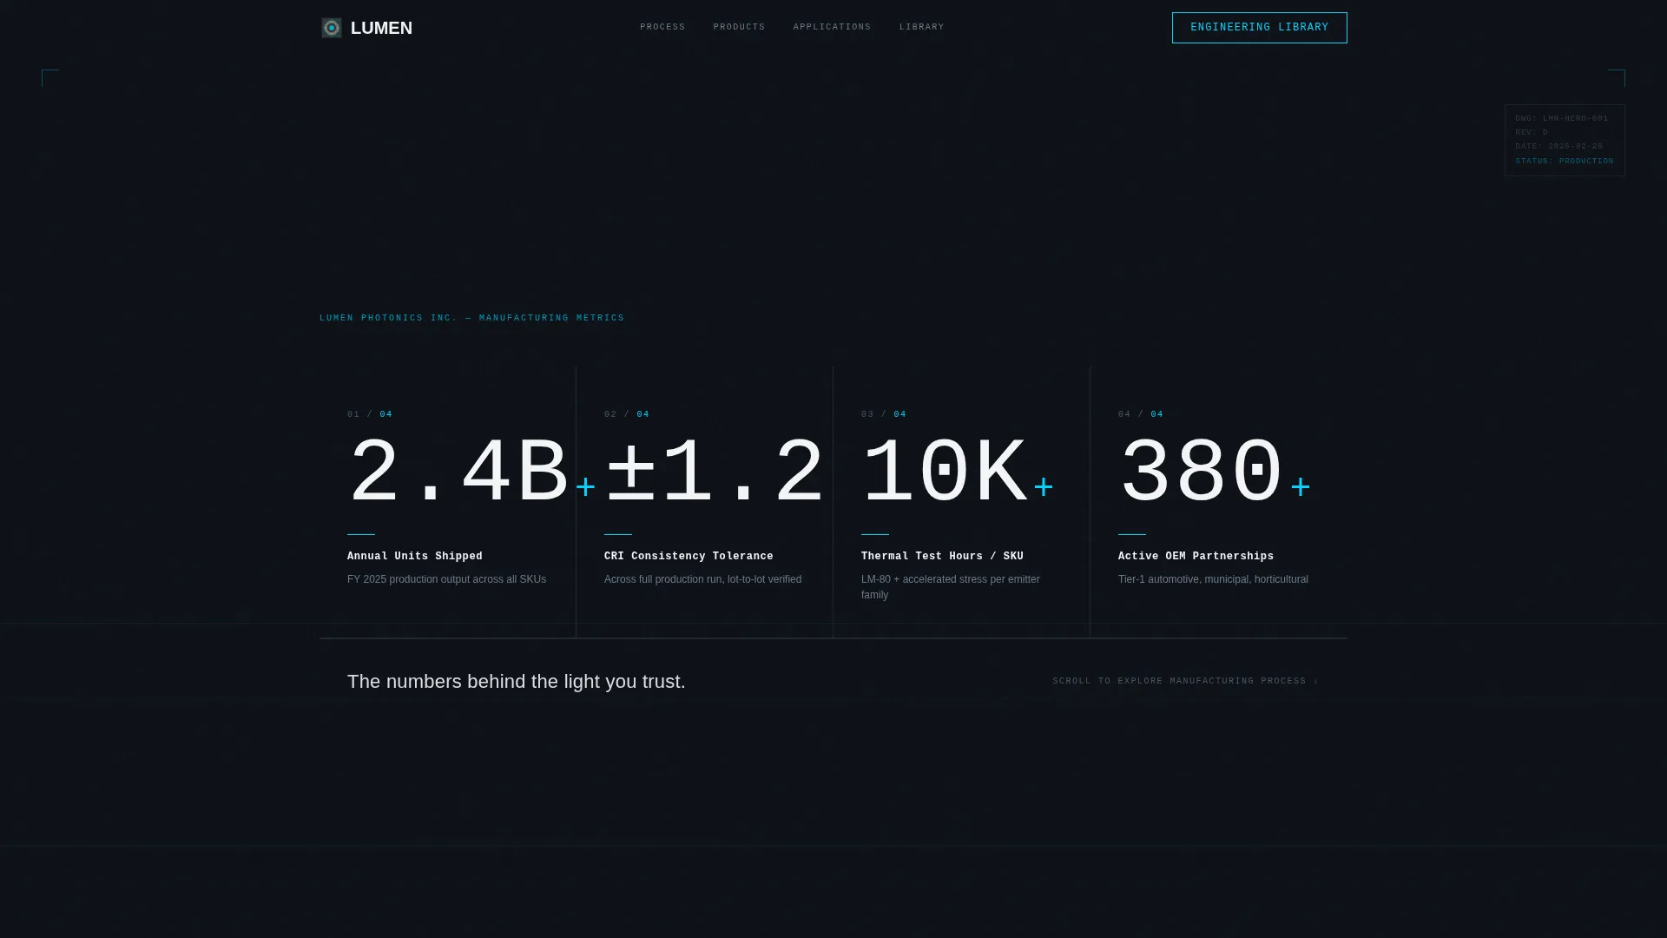1667x938 pixels.
Task: Click 'Across full production run, lot-to-lot verified'
Action: 702,579
